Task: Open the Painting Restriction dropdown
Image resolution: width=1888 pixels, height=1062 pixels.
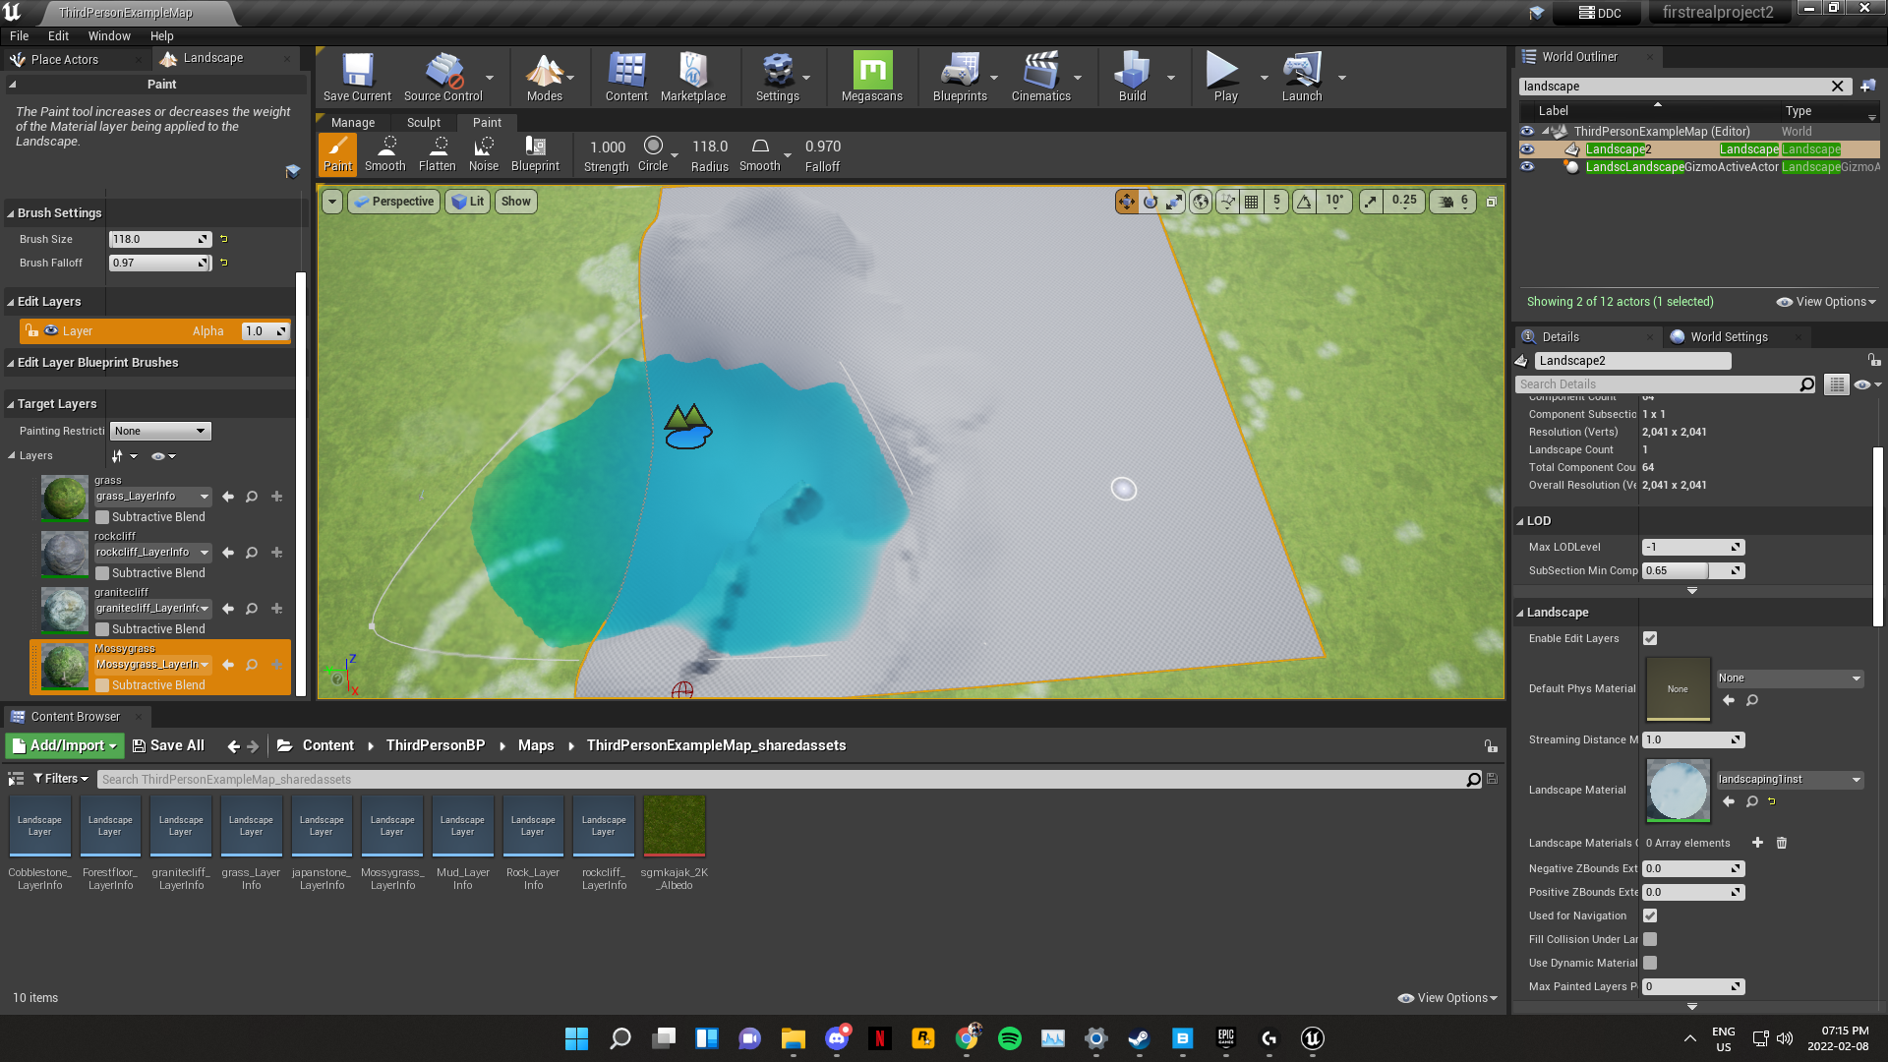Action: click(160, 431)
